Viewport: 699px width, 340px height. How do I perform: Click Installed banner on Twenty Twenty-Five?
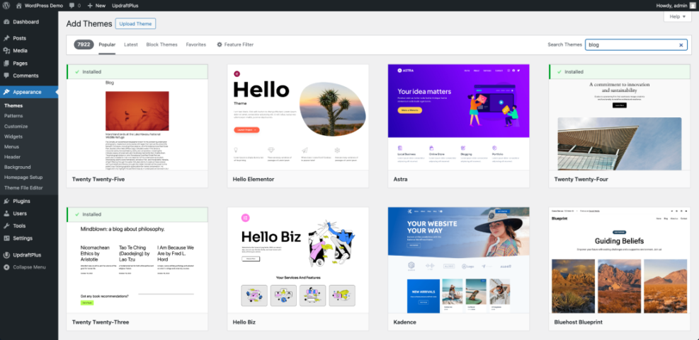pos(137,71)
